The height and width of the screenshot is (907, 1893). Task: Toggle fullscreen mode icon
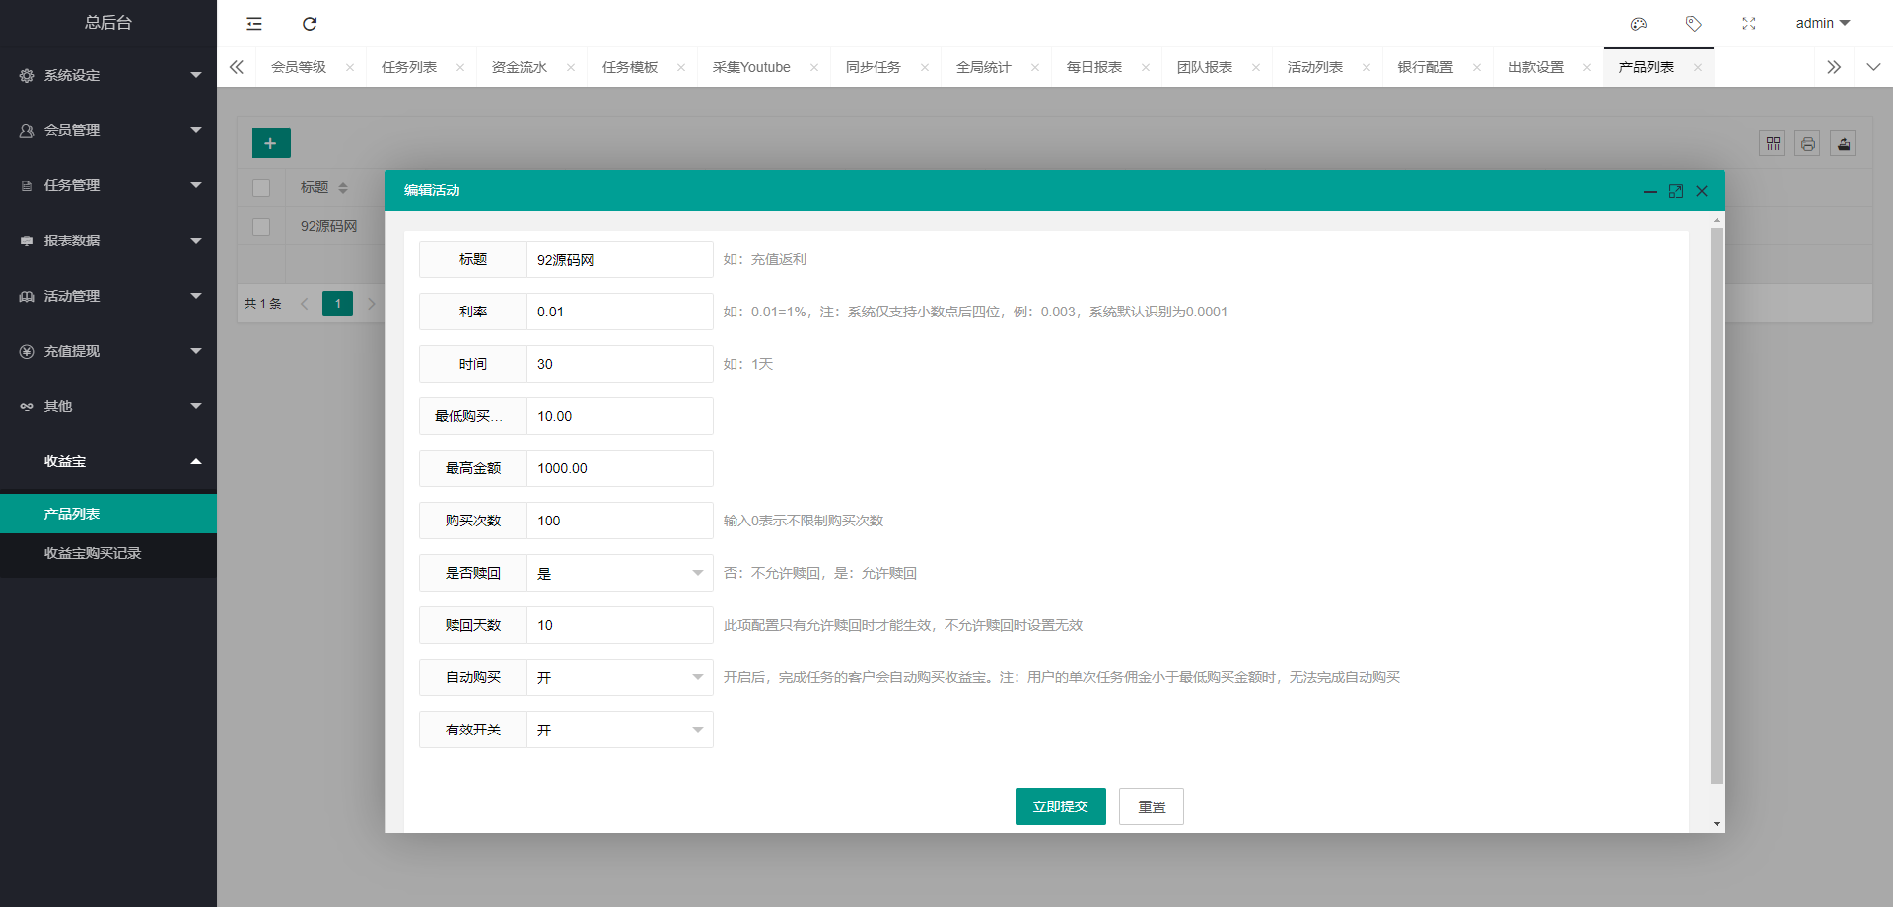tap(1749, 24)
